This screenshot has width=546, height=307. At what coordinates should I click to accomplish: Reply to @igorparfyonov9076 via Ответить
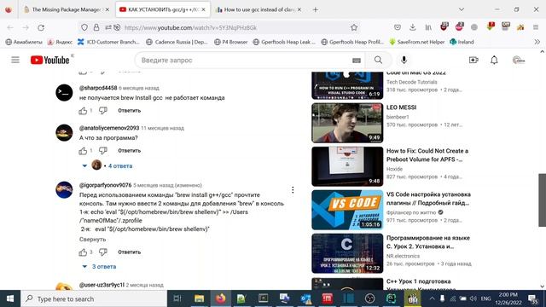(129, 252)
